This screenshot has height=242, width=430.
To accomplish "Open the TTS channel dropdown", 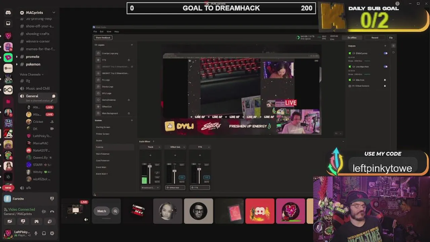I will (x=209, y=147).
